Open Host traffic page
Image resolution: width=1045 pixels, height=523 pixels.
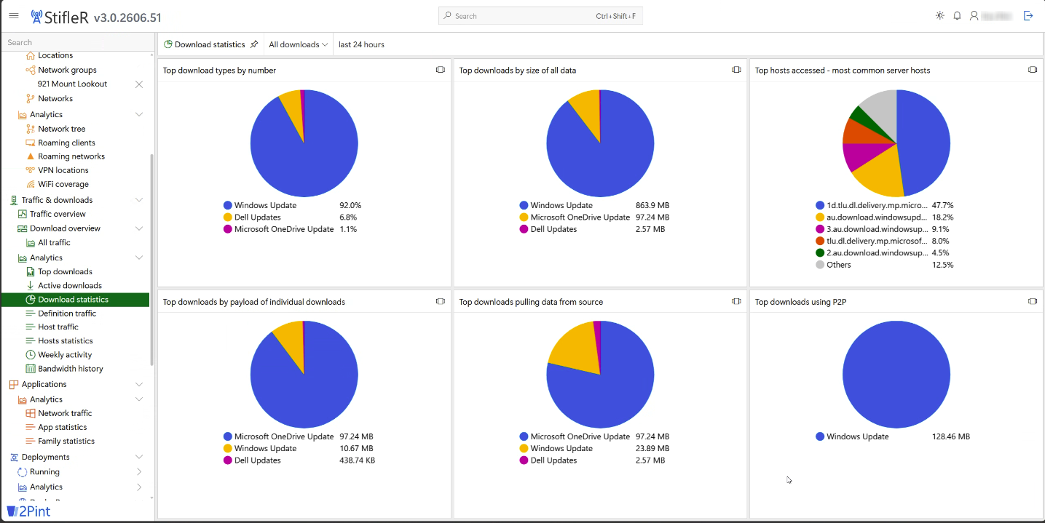58,327
